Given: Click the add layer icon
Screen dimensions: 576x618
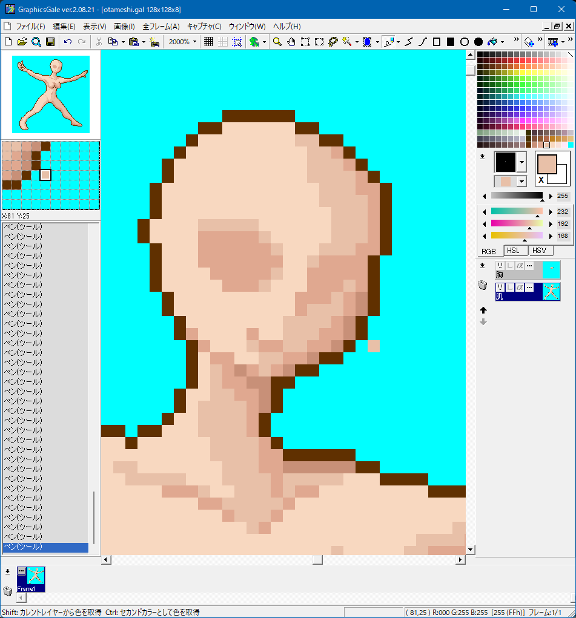Looking at the screenshot, I should tap(529, 42).
